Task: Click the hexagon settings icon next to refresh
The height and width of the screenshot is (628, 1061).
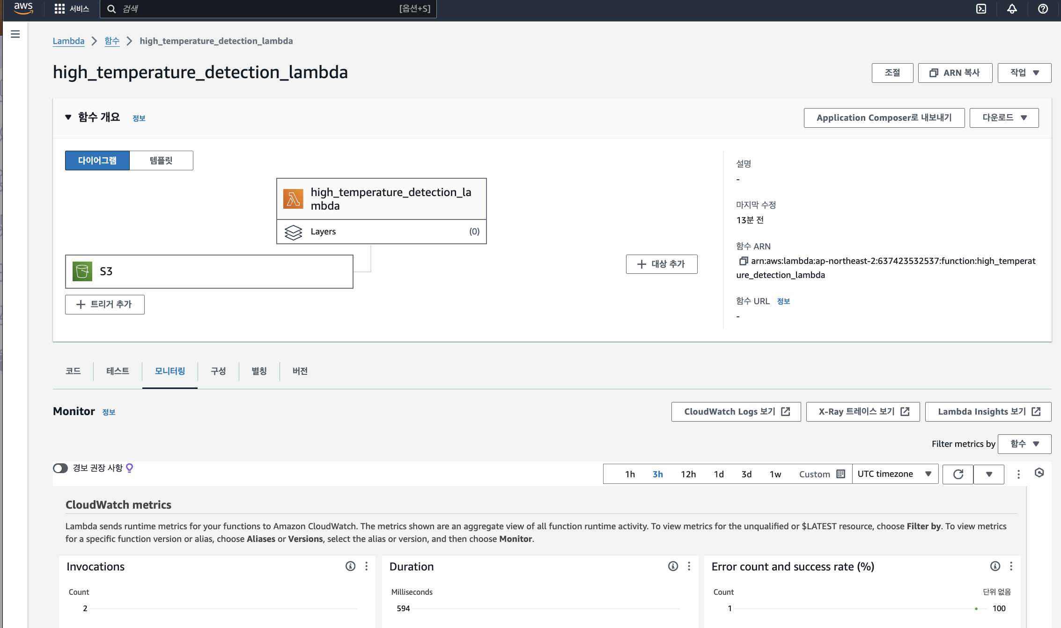Action: (1039, 473)
